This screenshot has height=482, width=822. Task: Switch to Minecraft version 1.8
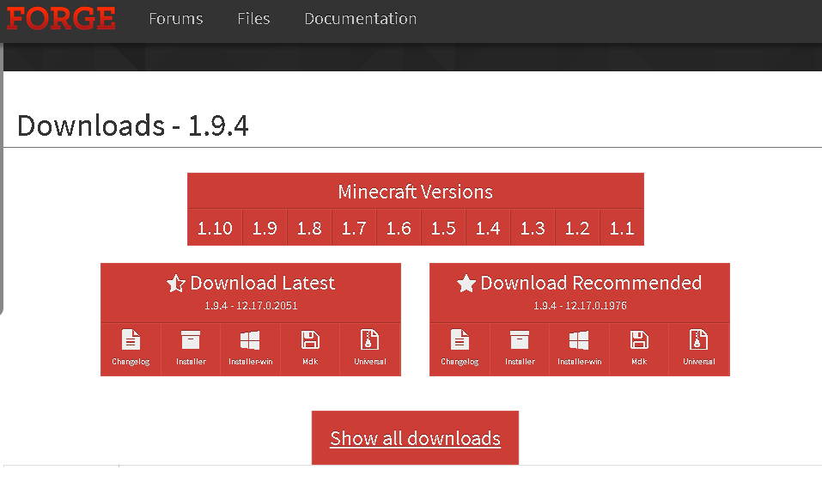[309, 229]
